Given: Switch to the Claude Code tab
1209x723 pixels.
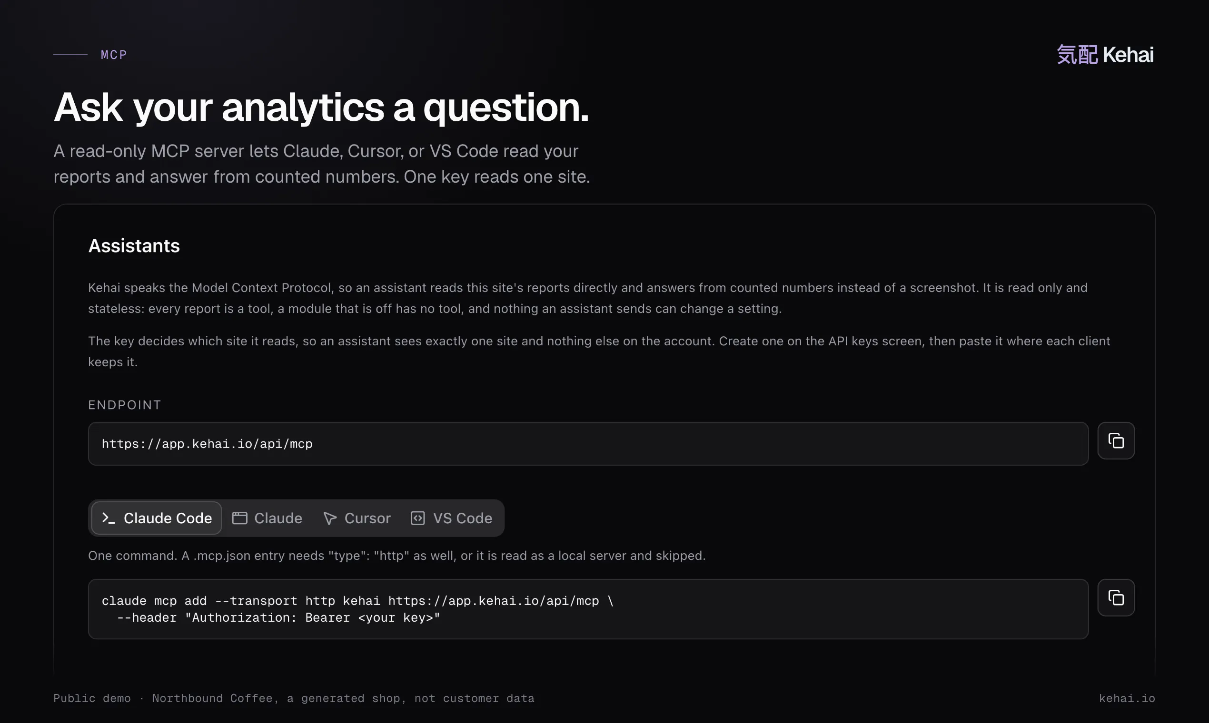Looking at the screenshot, I should 157,518.
